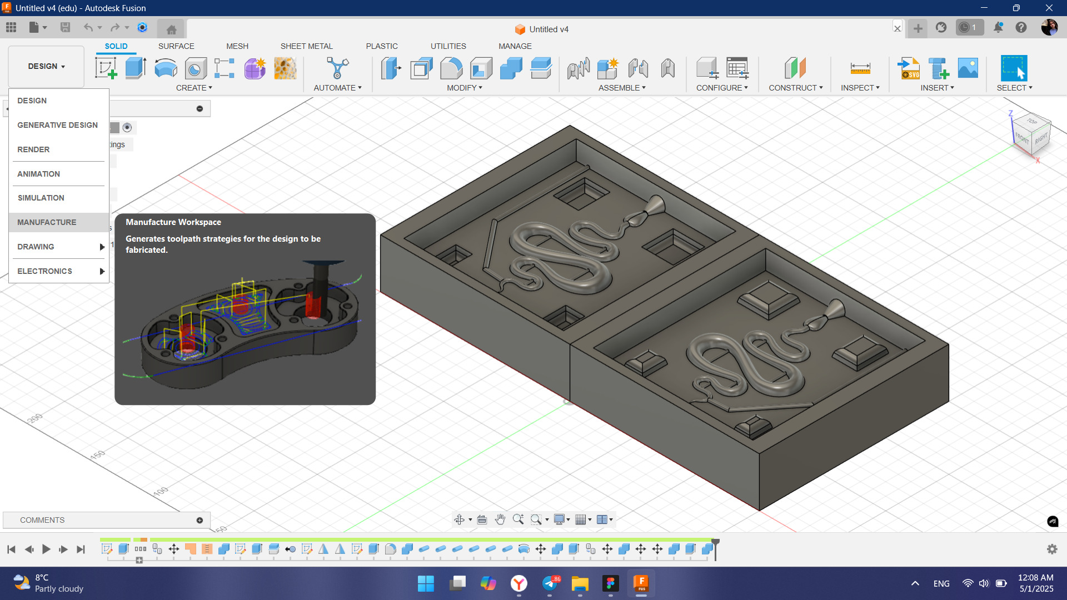
Task: Switch to the SHEET METAL tab
Action: pos(306,46)
